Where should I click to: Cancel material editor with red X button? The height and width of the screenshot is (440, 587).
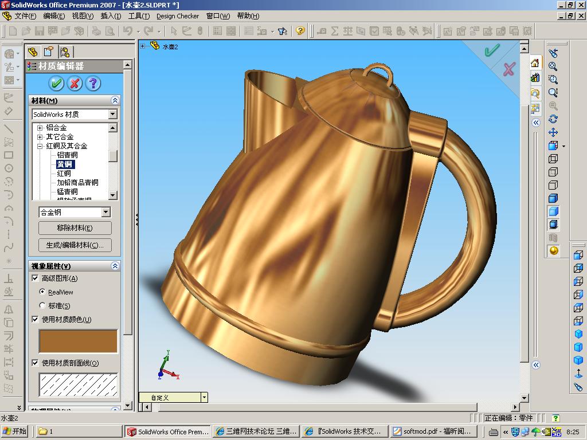(75, 83)
